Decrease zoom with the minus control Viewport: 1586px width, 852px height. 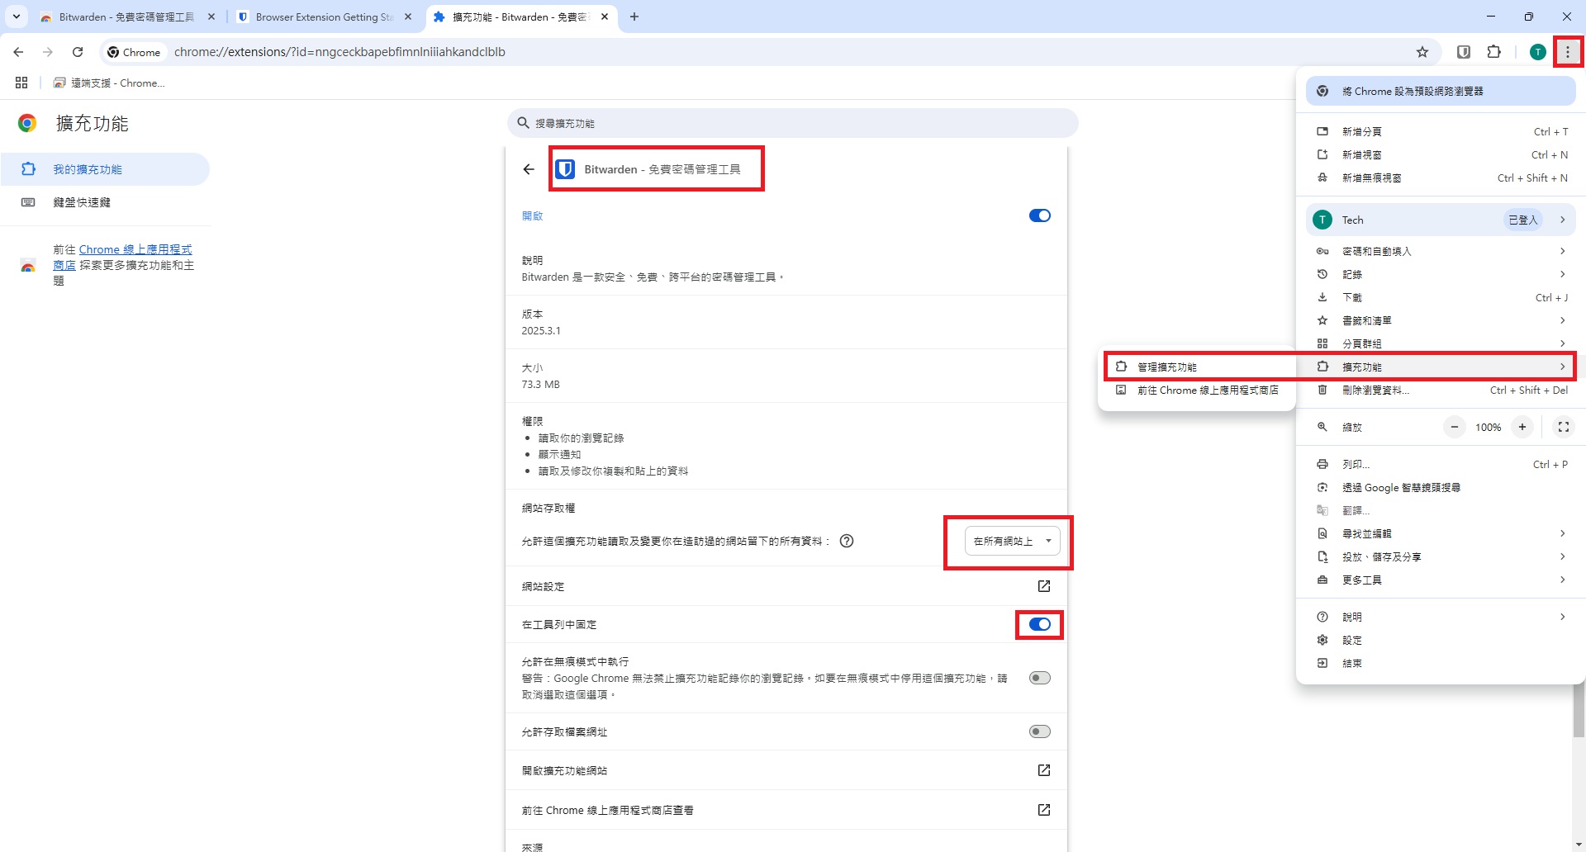tap(1455, 427)
